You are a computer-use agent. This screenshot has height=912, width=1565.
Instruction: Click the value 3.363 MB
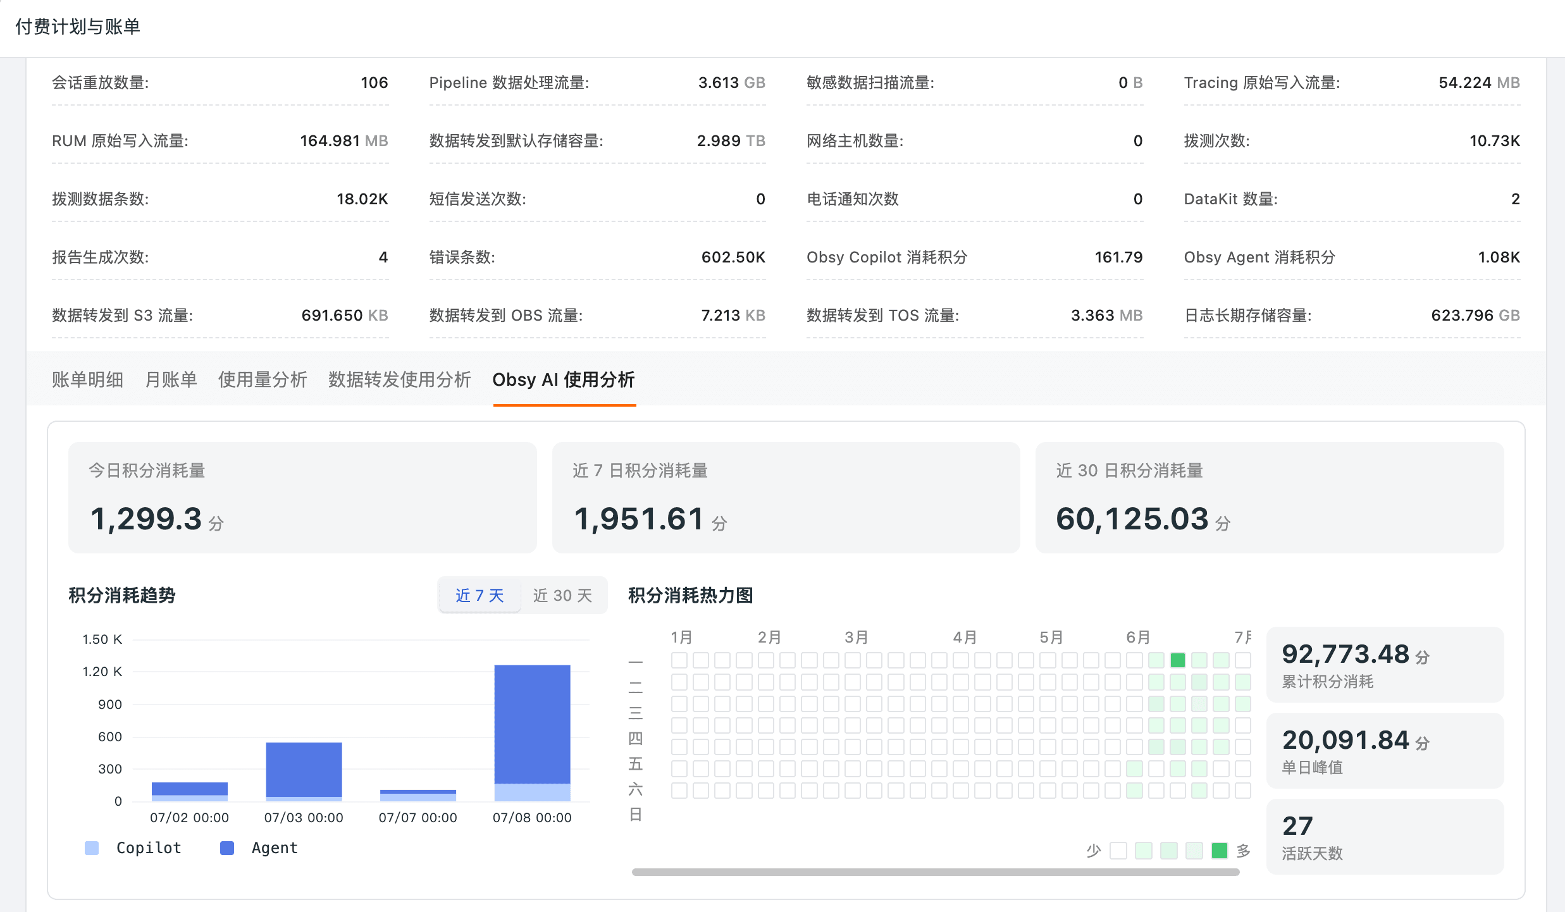[1106, 316]
